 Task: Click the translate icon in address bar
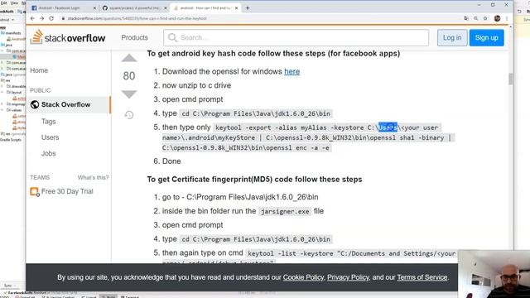point(466,18)
